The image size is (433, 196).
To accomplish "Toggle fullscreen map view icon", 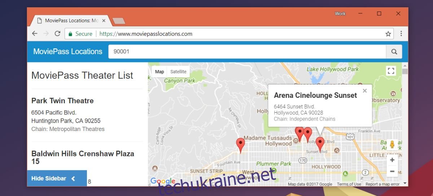I will point(391,71).
